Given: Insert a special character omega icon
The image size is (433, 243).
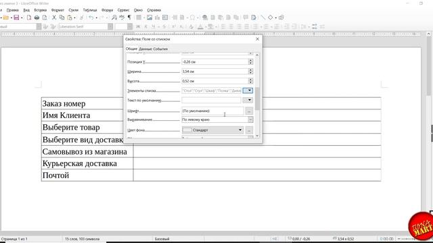Looking at the screenshot, I should tap(192, 18).
